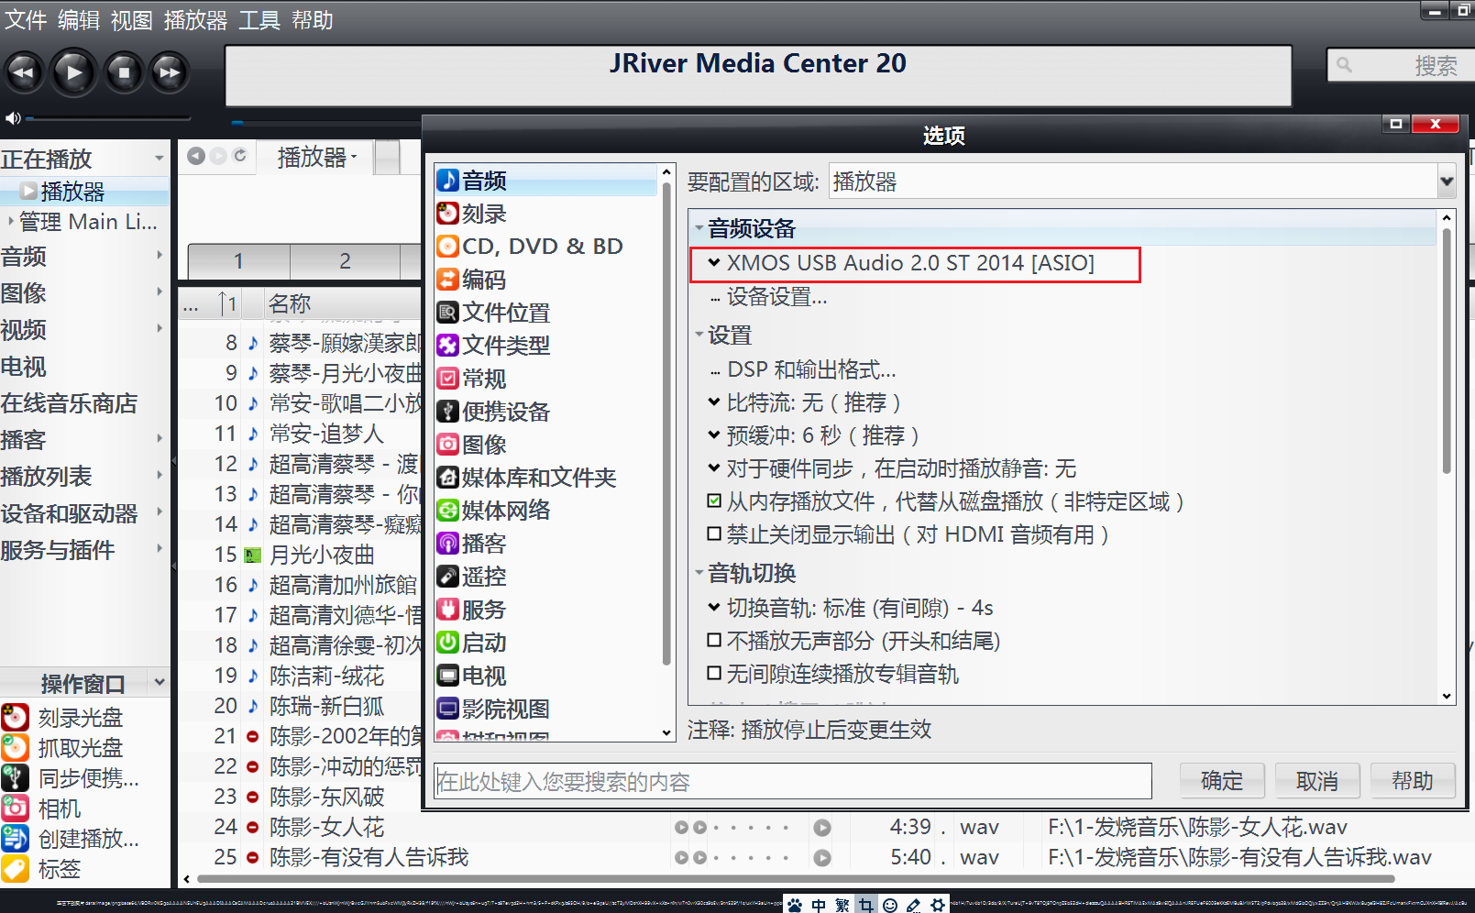Click the play button
The width and height of the screenshot is (1475, 913).
[x=73, y=71]
